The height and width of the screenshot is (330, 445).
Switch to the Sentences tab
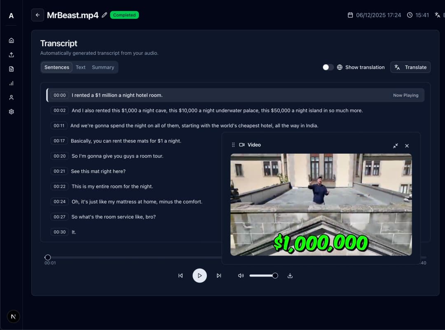pyautogui.click(x=57, y=67)
